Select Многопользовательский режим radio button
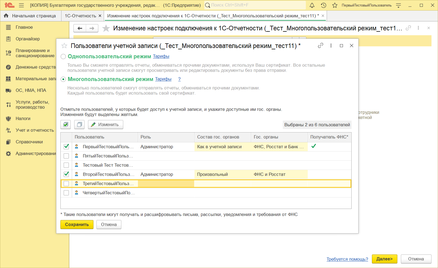This screenshot has width=438, height=268. tap(63, 79)
